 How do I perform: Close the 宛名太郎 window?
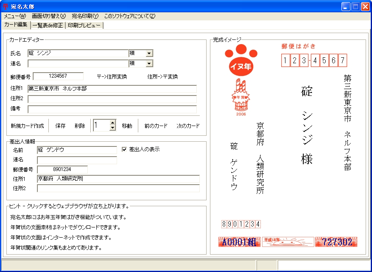coord(365,7)
